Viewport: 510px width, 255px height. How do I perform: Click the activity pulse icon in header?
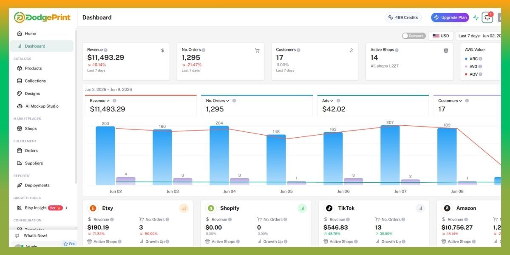coord(476,18)
